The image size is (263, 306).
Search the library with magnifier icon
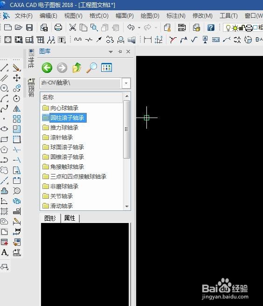click(91, 68)
